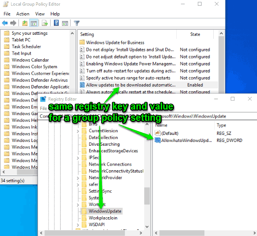Screen dimensions: 257x236
Task: Select the AllowAutoWindowsUpd... registry value name
Action: point(187,141)
